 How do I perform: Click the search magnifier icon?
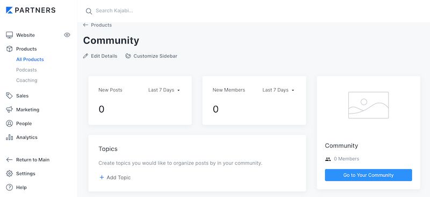(89, 11)
